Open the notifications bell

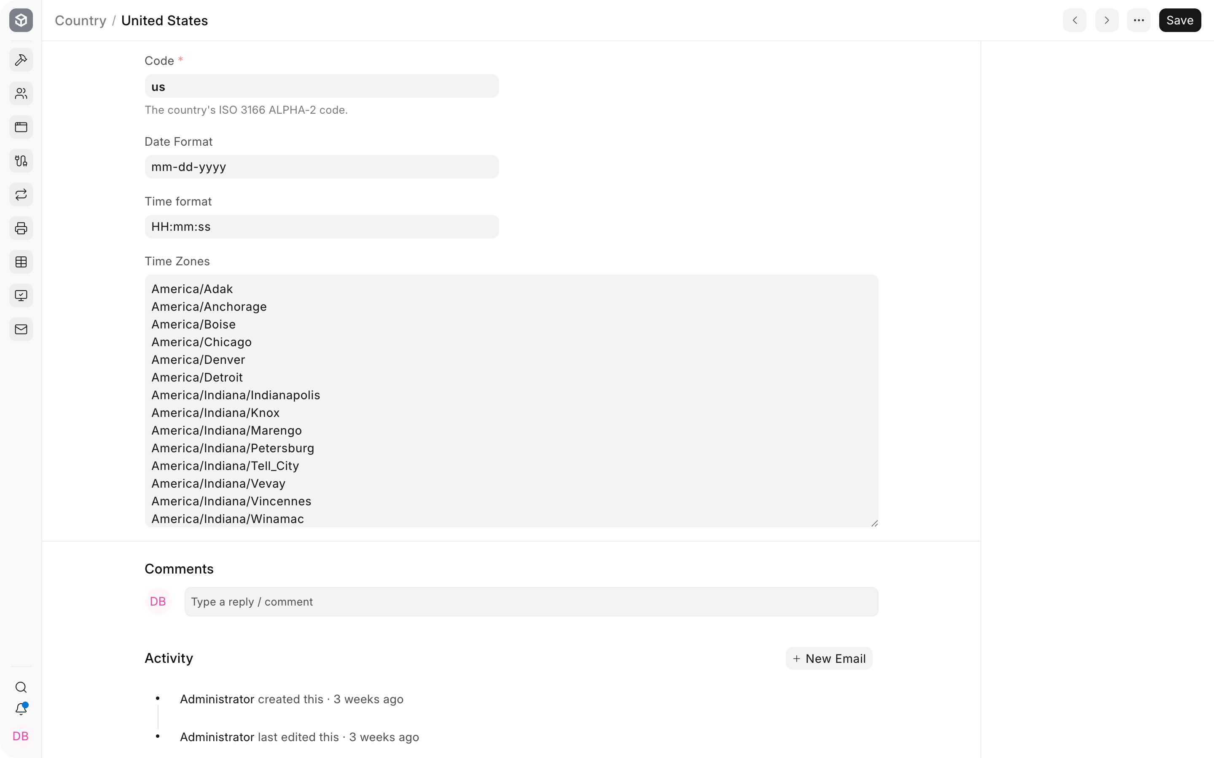point(21,709)
